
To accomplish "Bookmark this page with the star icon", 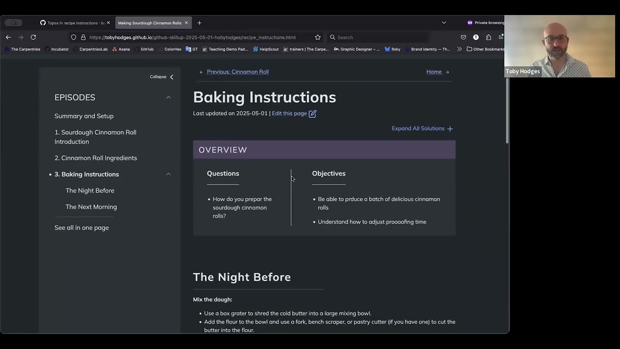I will click(318, 37).
